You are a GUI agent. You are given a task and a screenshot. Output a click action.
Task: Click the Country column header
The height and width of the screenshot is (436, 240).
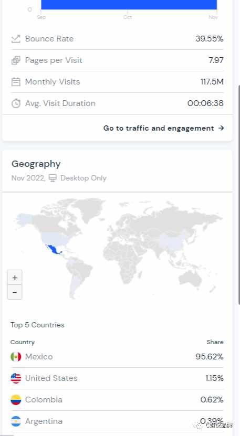point(23,342)
